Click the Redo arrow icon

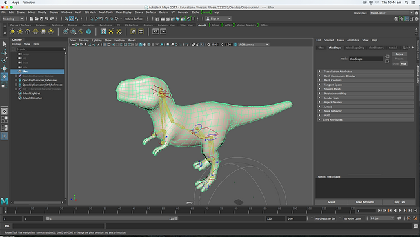tap(52, 19)
